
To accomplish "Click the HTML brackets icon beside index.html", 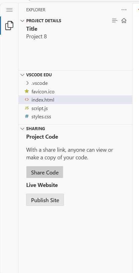I will pyautogui.click(x=27, y=100).
